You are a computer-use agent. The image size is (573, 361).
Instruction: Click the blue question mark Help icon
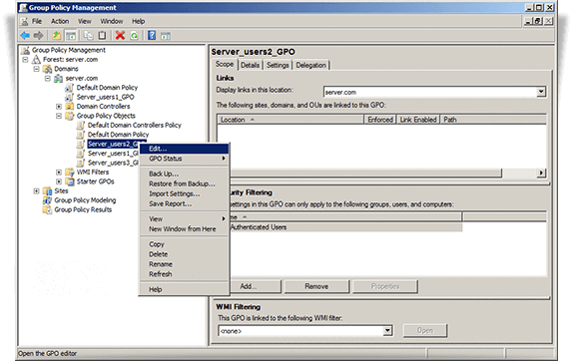coord(152,36)
